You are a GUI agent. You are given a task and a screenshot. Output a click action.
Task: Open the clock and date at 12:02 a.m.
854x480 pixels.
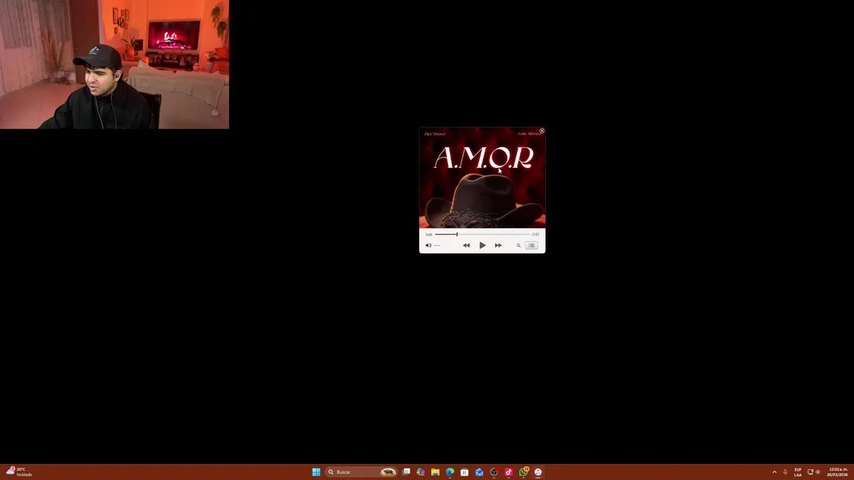pos(837,472)
